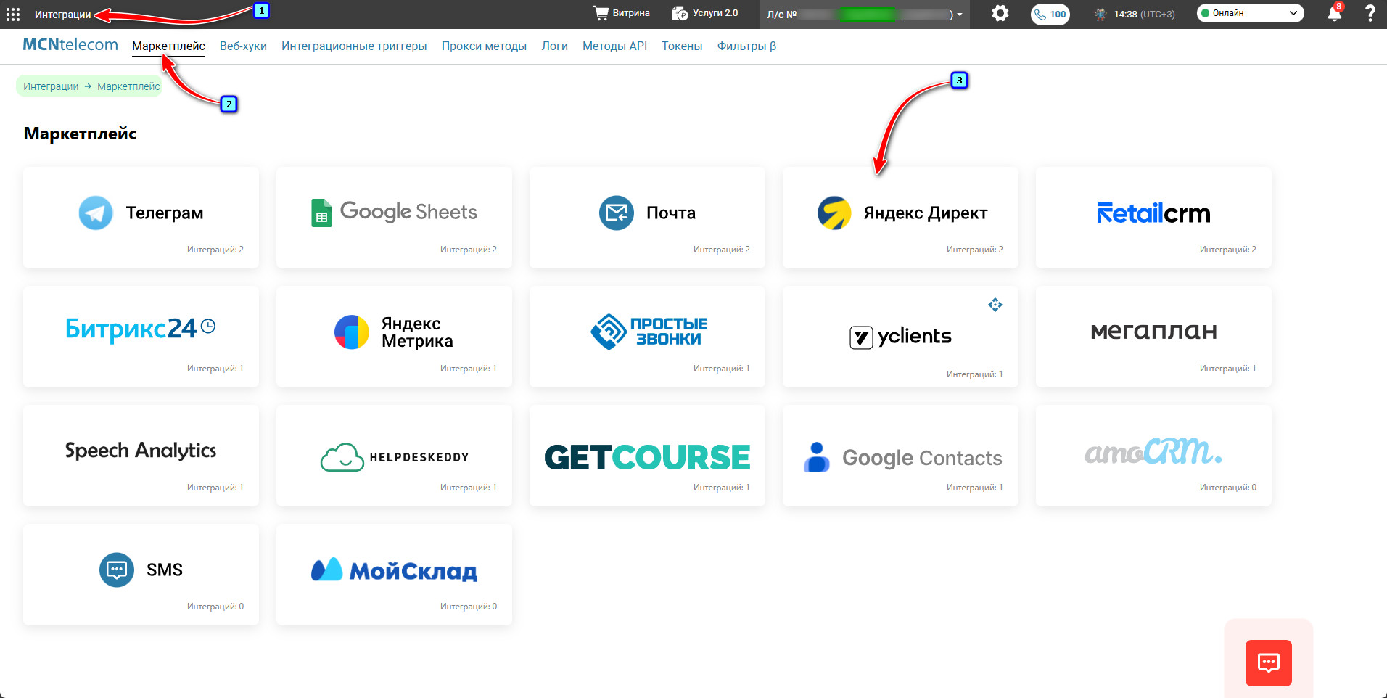
Task: Click the clock icon beside Битрикс24
Action: 208,326
